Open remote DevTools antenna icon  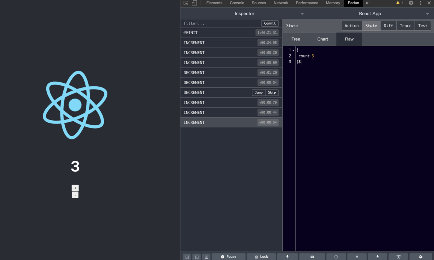click(x=399, y=257)
